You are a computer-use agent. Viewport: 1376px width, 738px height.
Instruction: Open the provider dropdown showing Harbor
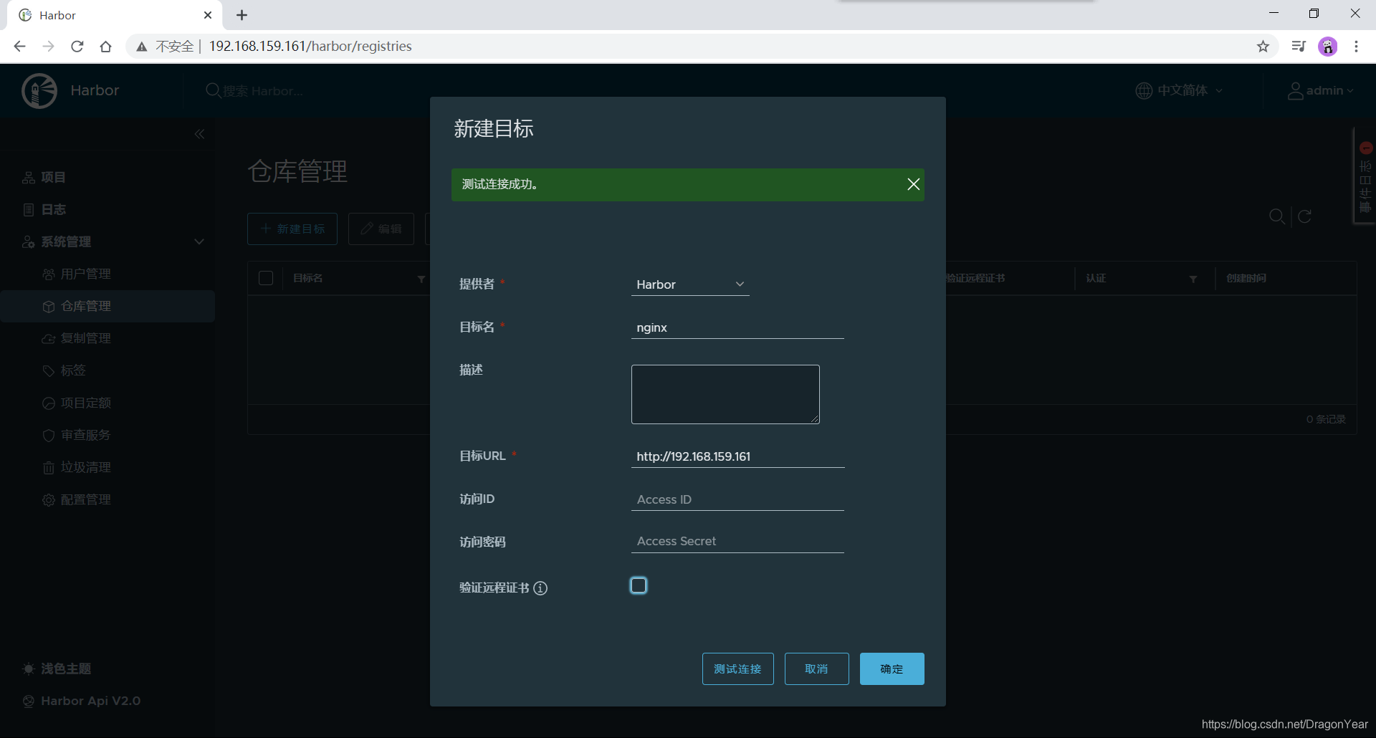coord(690,284)
